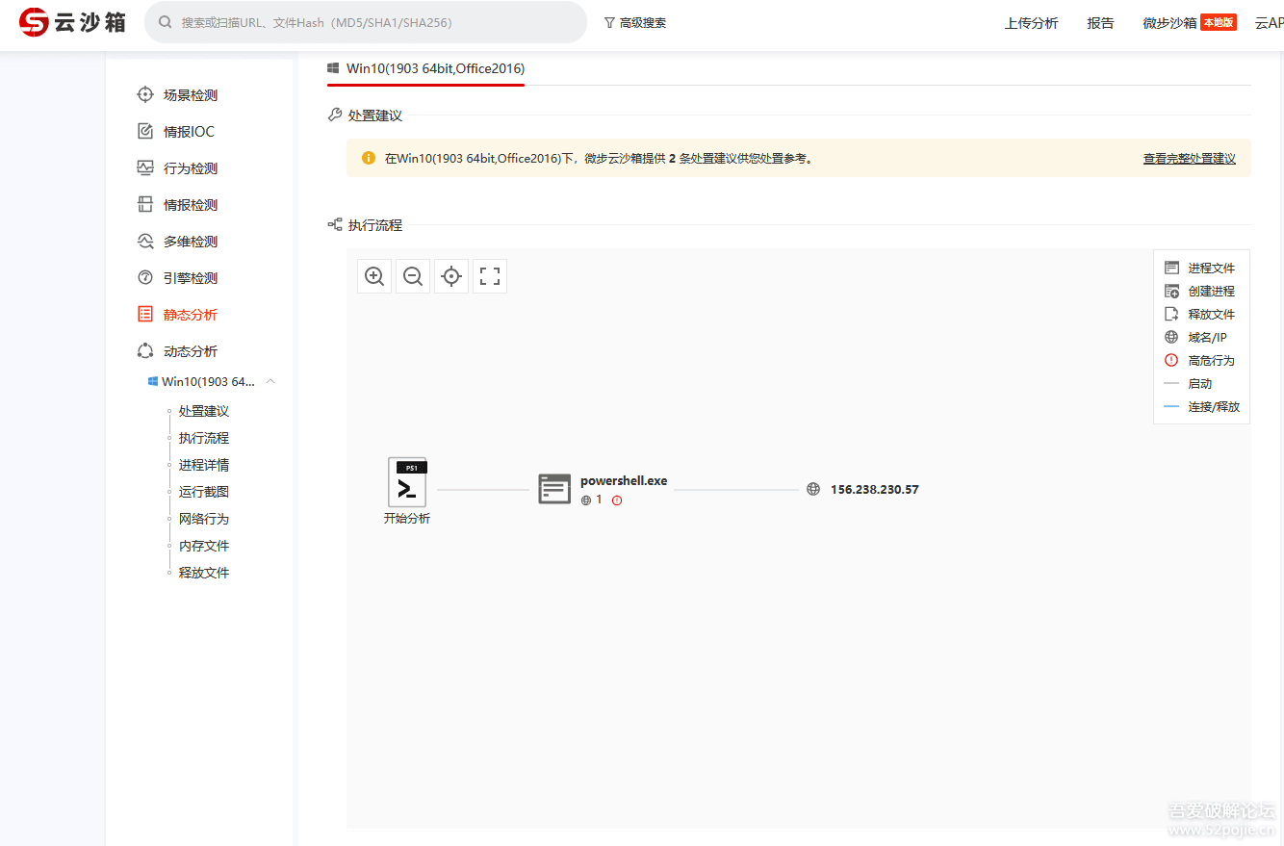This screenshot has height=846, width=1284.
Task: Jump to 网络行为 sidebar sub-item
Action: coord(204,519)
